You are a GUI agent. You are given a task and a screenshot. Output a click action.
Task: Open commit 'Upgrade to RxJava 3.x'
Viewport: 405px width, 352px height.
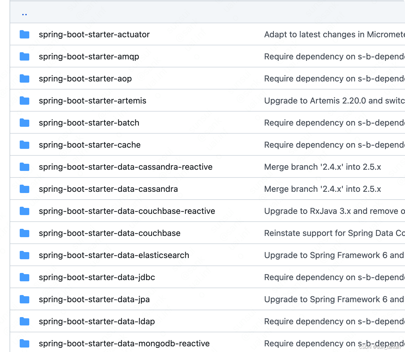[335, 211]
